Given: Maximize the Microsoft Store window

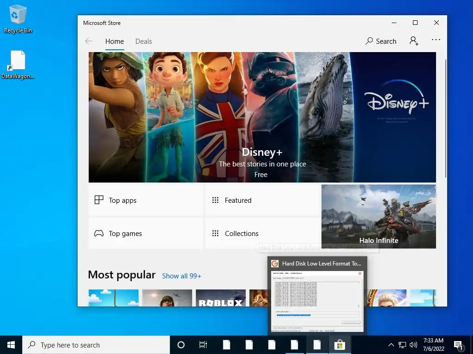Looking at the screenshot, I should [x=415, y=23].
